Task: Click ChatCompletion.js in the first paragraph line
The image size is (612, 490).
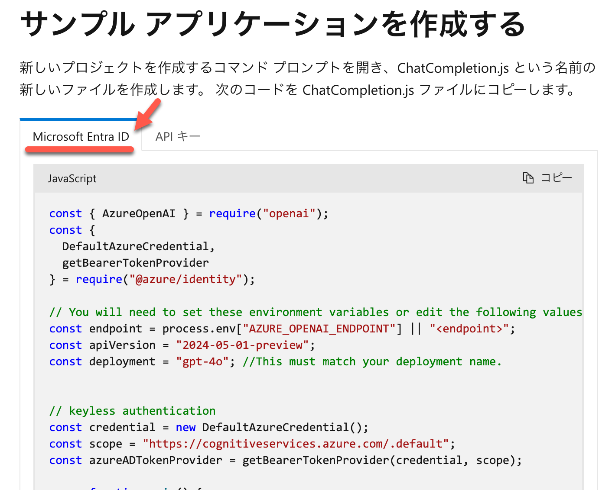Action: coord(453,68)
